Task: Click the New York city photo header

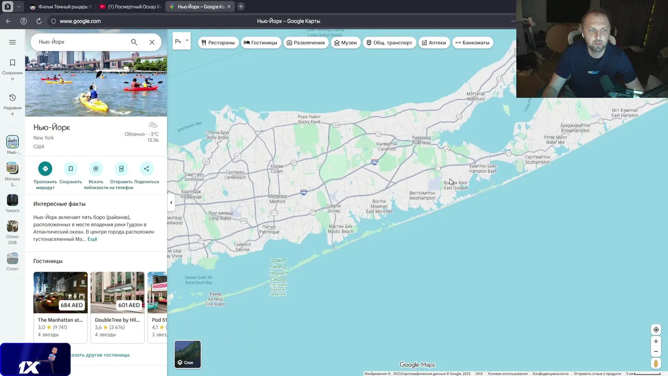Action: click(96, 84)
